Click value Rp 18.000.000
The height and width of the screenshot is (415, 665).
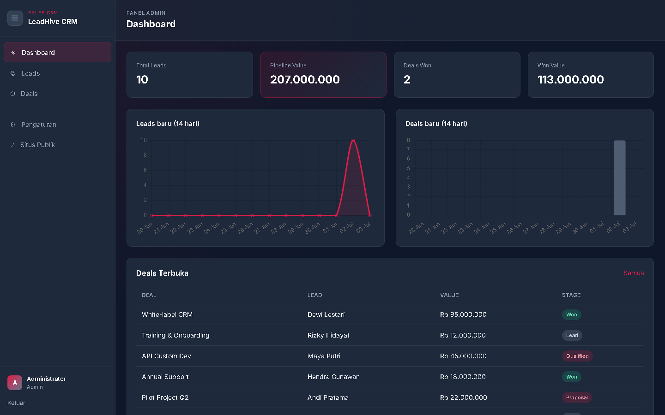[463, 377]
